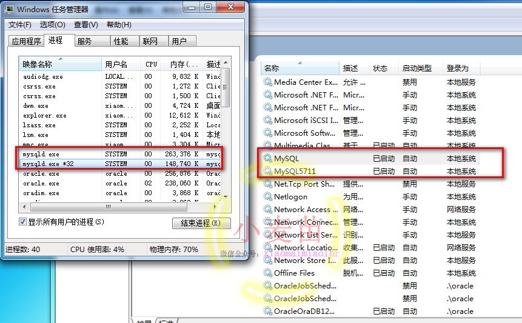Select lsass.exe process row
This screenshot has width=522, height=323.
[120, 125]
